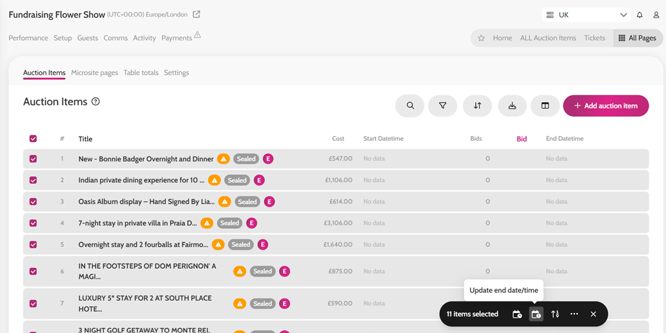Click warning icon on Bonnie Badger row
This screenshot has height=333, width=666.
(x=224, y=159)
